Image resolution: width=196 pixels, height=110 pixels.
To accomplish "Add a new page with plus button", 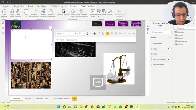I will 75,98.
